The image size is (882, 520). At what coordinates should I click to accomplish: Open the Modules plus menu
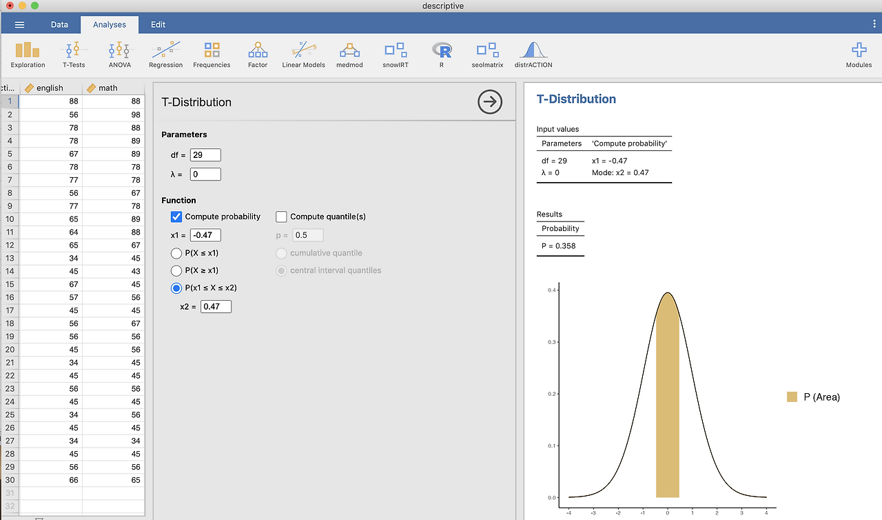pos(859,54)
